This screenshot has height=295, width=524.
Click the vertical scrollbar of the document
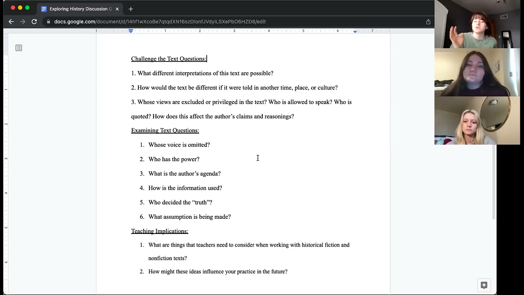pyautogui.click(x=494, y=182)
